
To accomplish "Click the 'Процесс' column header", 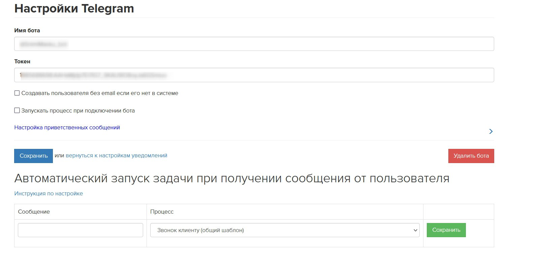I will coord(162,212).
